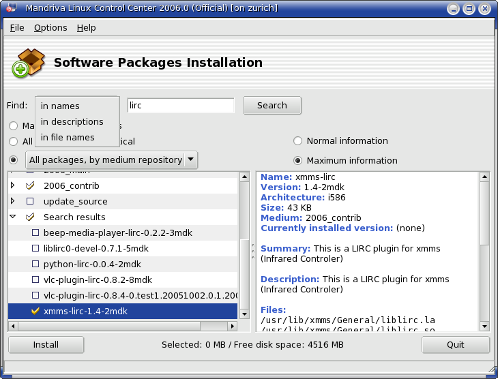498x379 pixels.
Task: Click the Install button
Action: point(46,345)
